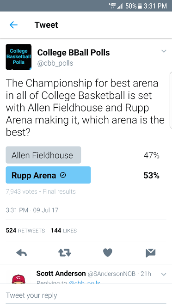Tap the direct message envelope icon

(x=151, y=253)
